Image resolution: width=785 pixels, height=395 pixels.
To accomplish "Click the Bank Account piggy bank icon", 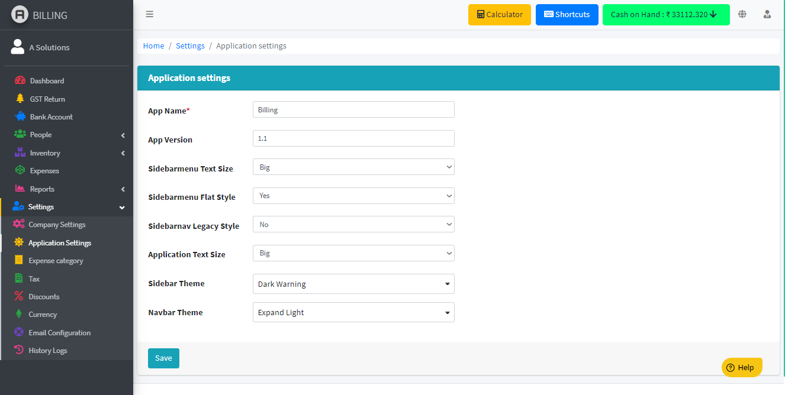I will pos(20,116).
